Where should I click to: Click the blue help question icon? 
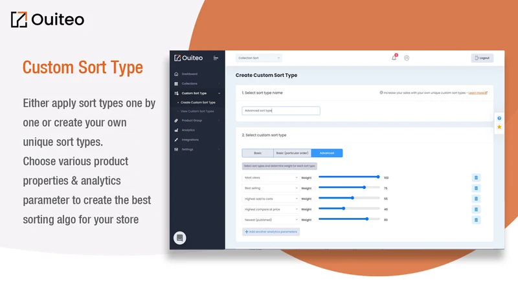[499, 118]
